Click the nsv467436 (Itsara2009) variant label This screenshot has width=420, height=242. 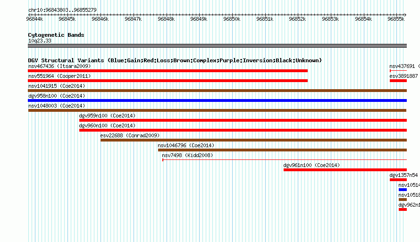point(59,66)
